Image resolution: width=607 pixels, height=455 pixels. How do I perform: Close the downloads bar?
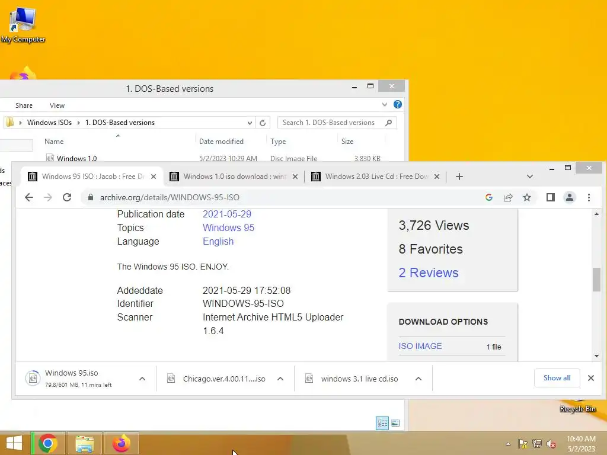tap(591, 378)
